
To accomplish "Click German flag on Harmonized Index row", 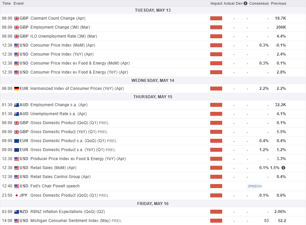I will click(17, 89).
